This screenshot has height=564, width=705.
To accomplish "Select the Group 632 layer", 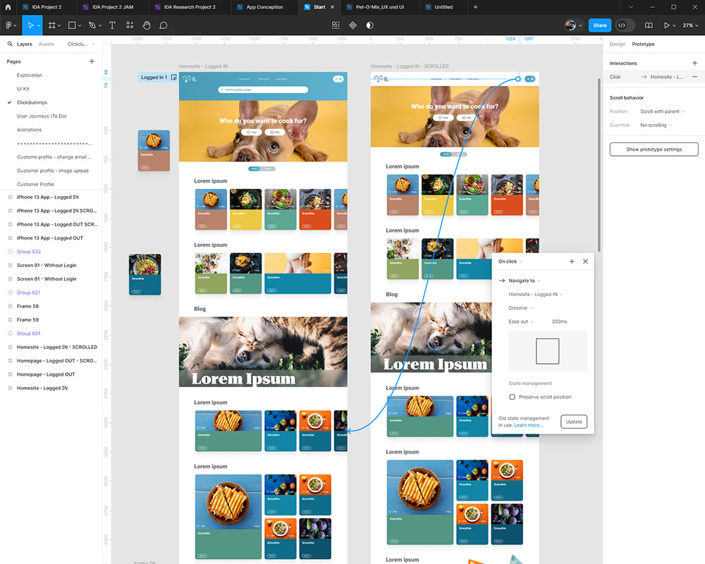I will tap(29, 252).
